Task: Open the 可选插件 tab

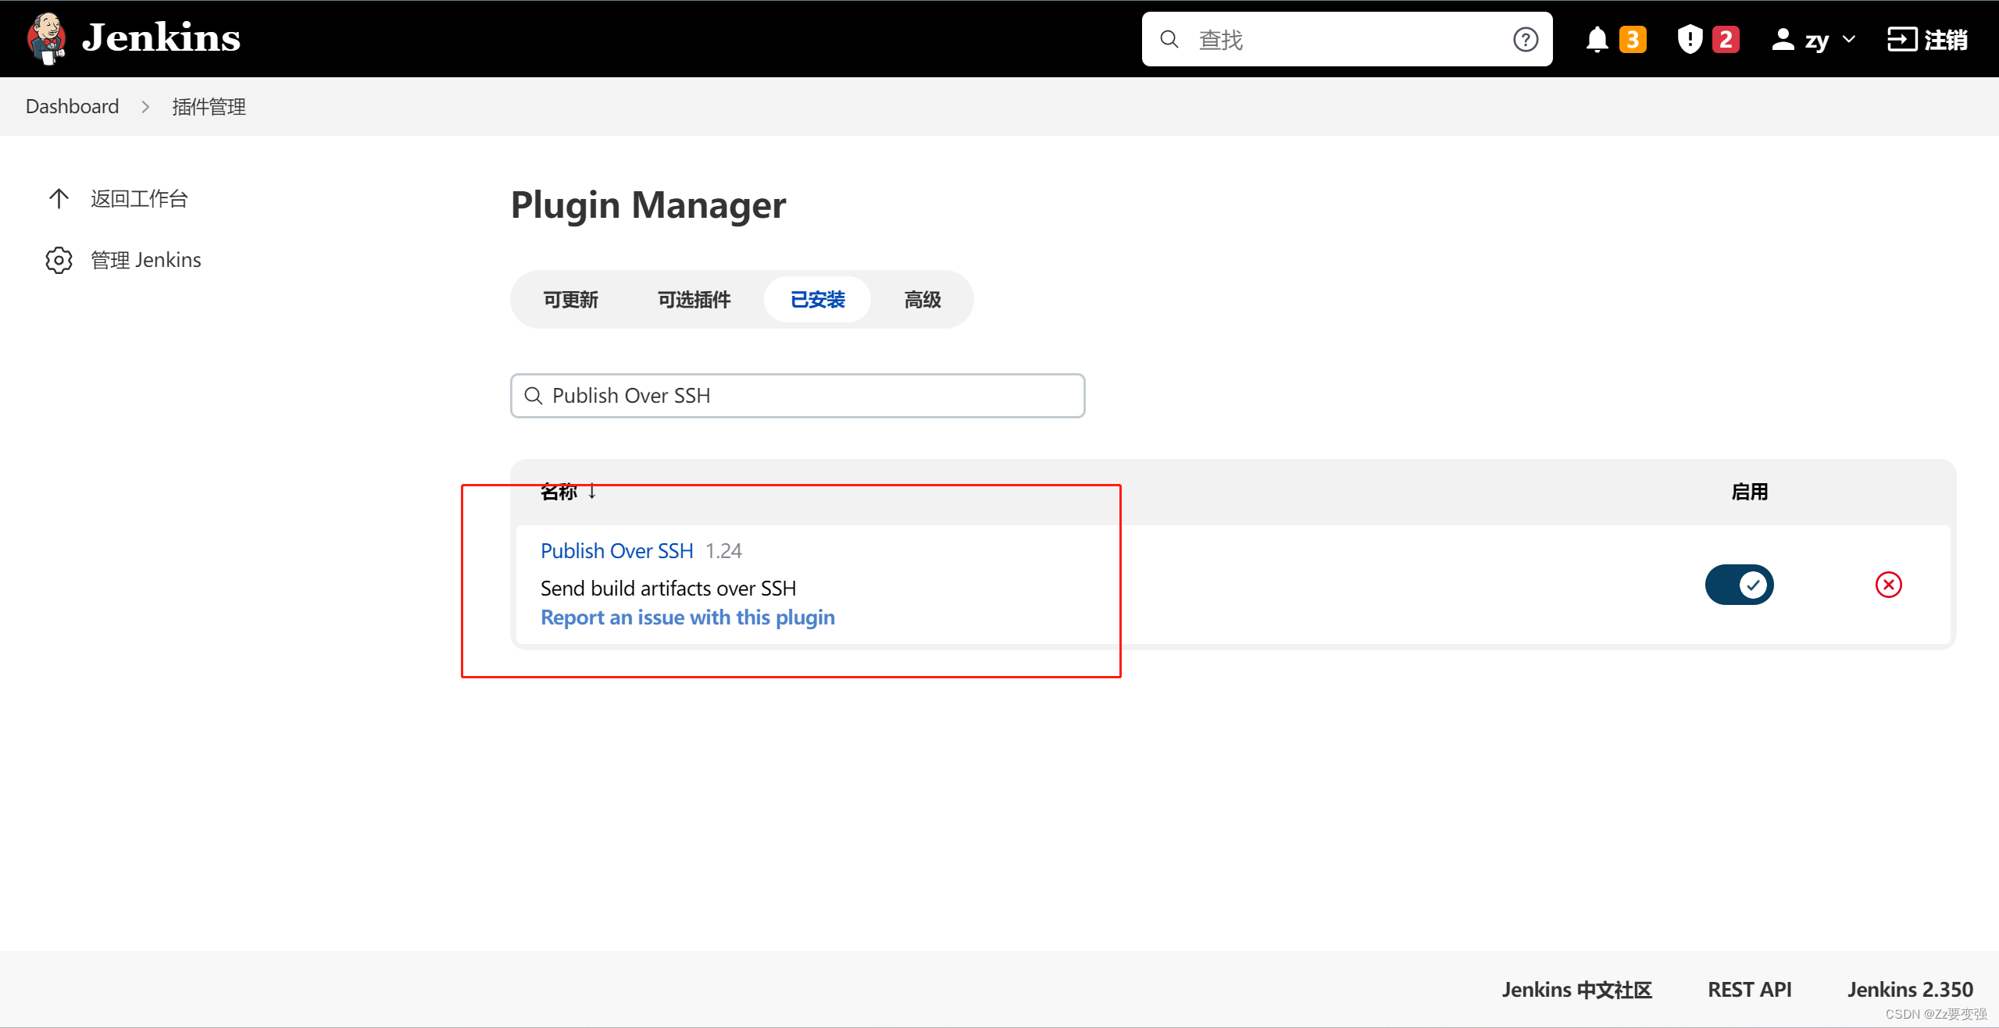Action: [694, 299]
